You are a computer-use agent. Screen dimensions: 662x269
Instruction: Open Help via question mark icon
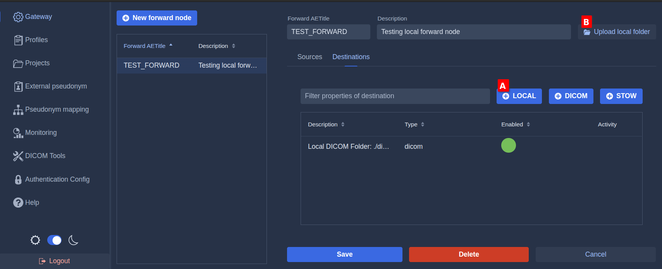point(18,203)
